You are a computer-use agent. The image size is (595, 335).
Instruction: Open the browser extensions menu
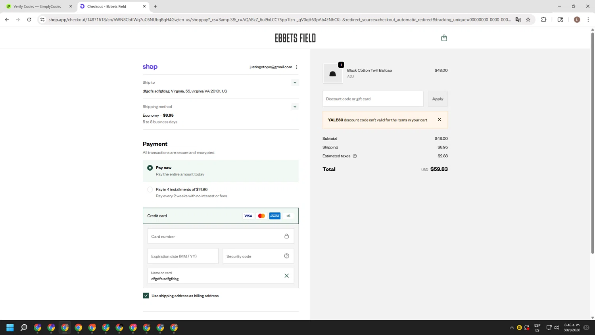[544, 19]
